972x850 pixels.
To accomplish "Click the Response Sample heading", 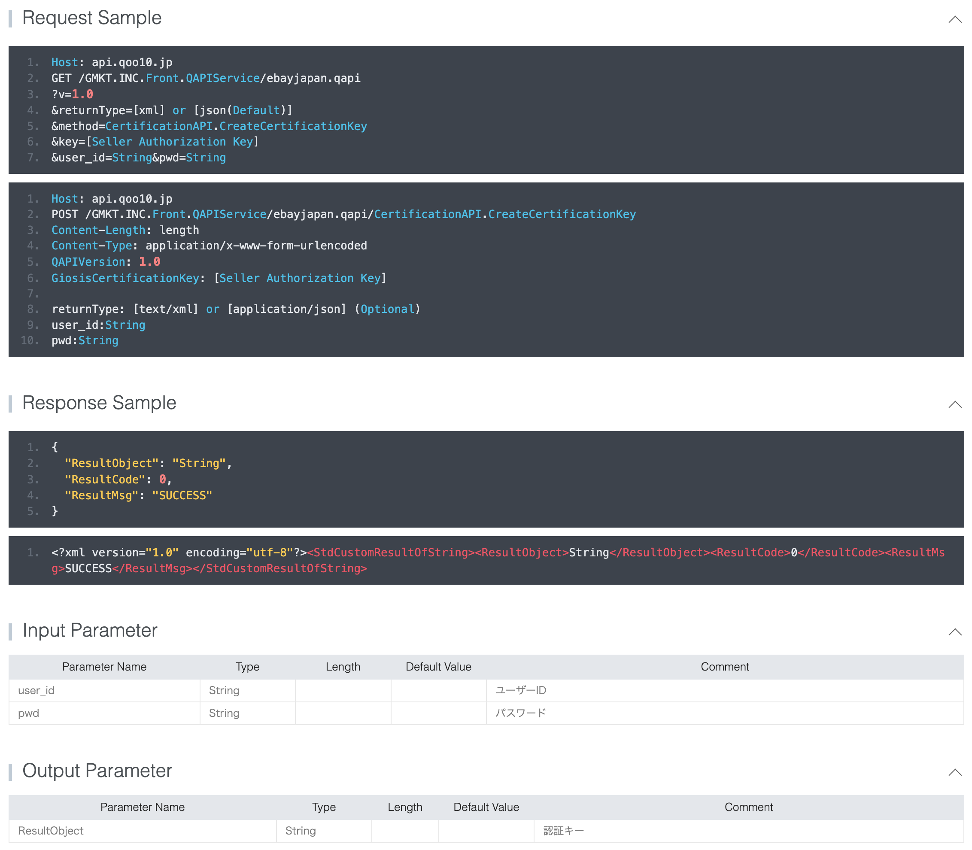I will coord(99,403).
